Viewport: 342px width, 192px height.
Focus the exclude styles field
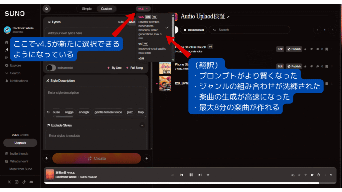96,139
